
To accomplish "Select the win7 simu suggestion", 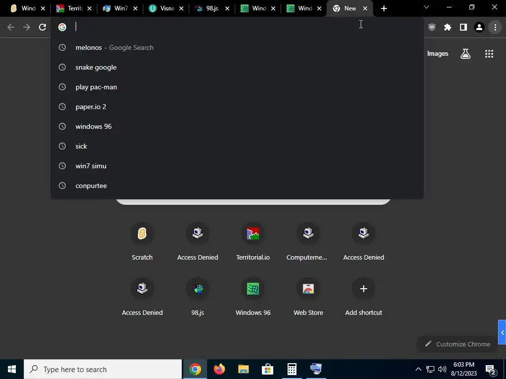I will (x=237, y=166).
